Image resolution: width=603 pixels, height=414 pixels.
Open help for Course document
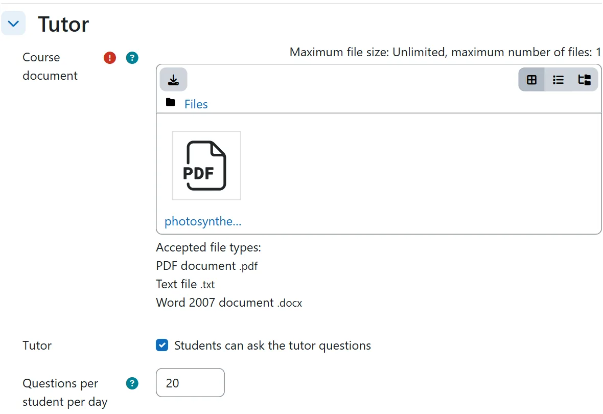click(132, 58)
